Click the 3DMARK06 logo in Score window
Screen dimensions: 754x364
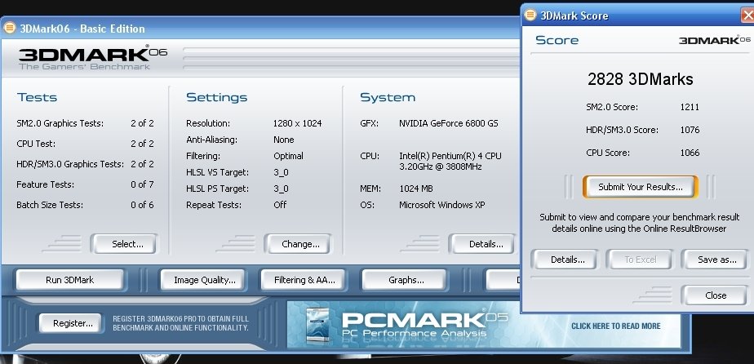click(x=715, y=40)
